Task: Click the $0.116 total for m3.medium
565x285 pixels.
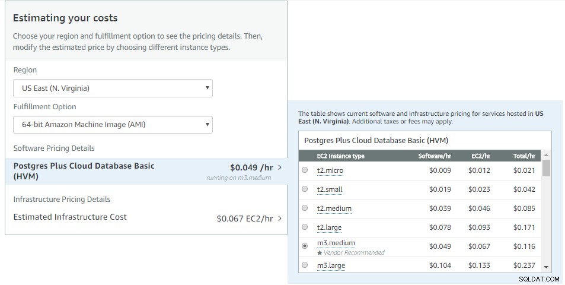Action: point(524,246)
